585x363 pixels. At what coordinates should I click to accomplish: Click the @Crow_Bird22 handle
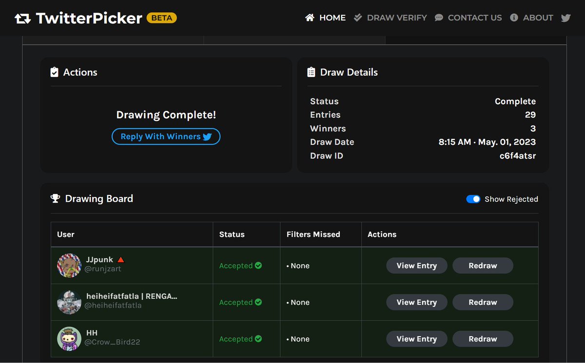113,342
